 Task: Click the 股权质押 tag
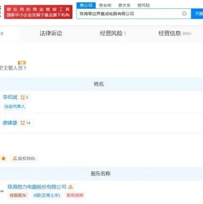coord(75,195)
